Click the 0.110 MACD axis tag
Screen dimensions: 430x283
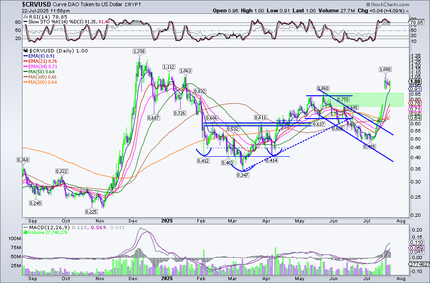pyautogui.click(x=417, y=243)
